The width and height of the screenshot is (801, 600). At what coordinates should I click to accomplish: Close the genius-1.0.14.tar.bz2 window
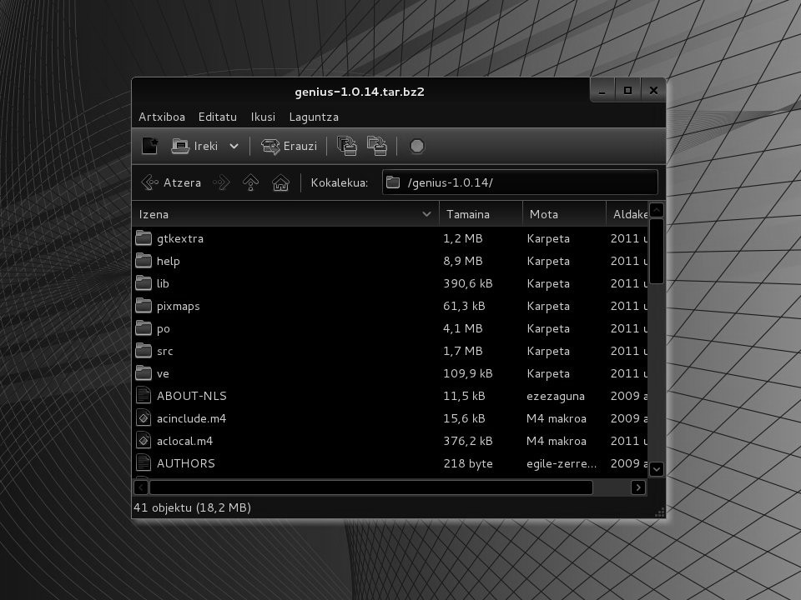[x=653, y=91]
